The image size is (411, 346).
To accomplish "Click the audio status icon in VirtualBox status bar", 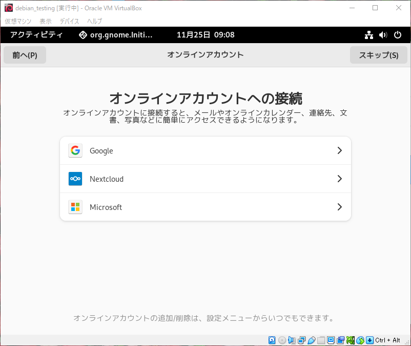I will tap(292, 340).
